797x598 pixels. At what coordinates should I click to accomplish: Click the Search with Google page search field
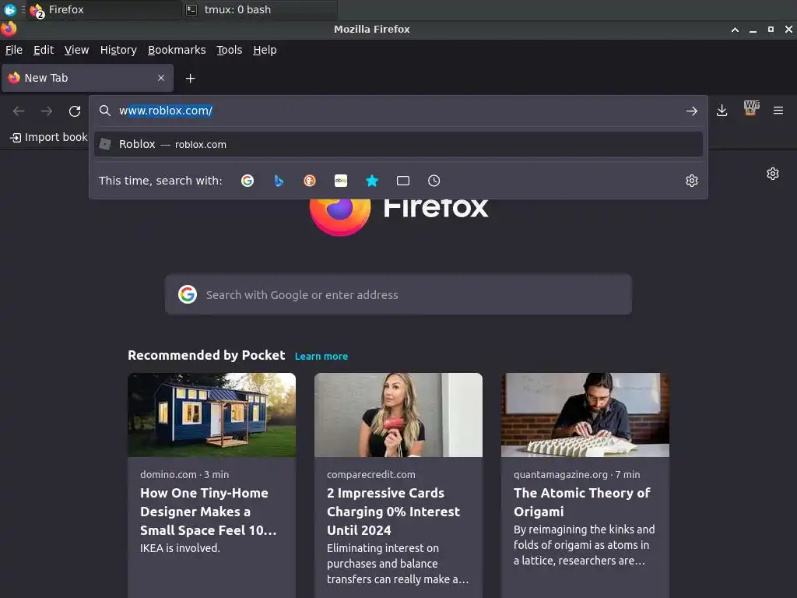tap(398, 294)
